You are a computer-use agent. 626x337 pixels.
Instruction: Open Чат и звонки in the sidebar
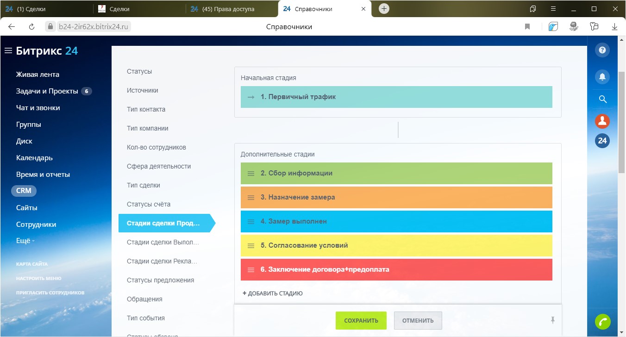click(38, 108)
